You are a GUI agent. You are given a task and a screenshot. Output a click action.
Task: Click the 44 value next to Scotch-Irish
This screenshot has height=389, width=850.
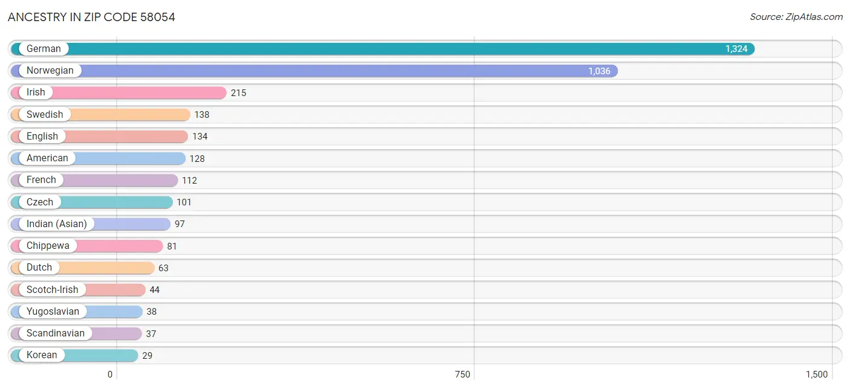155,290
